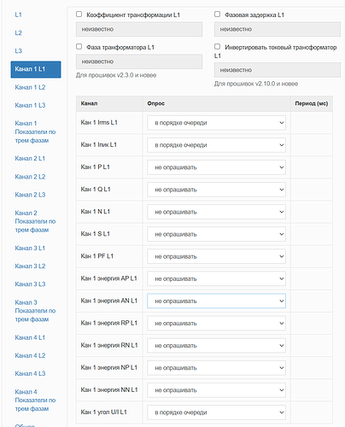Open dropdown for Кан 1 энергия AN L1
This screenshot has height=427, width=345.
point(216,301)
